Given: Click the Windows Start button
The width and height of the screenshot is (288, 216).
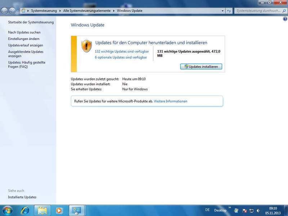Looking at the screenshot, I should tap(7, 210).
